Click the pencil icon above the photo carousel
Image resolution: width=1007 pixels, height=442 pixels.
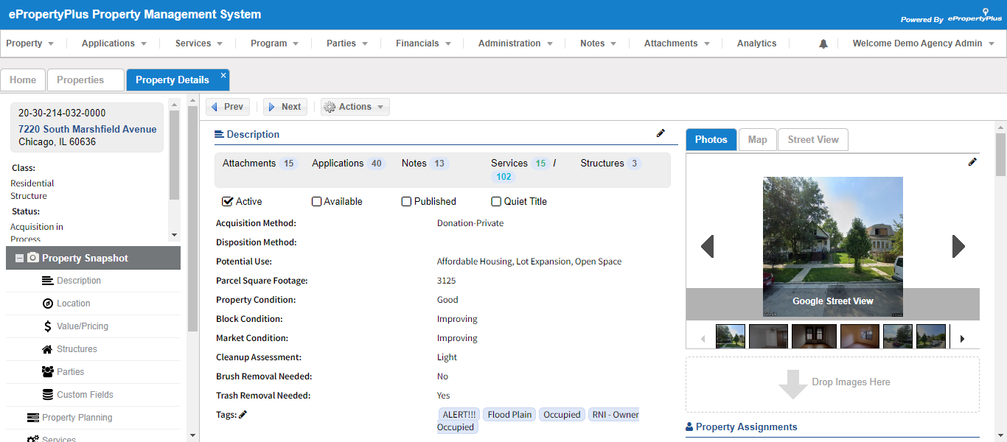(972, 161)
